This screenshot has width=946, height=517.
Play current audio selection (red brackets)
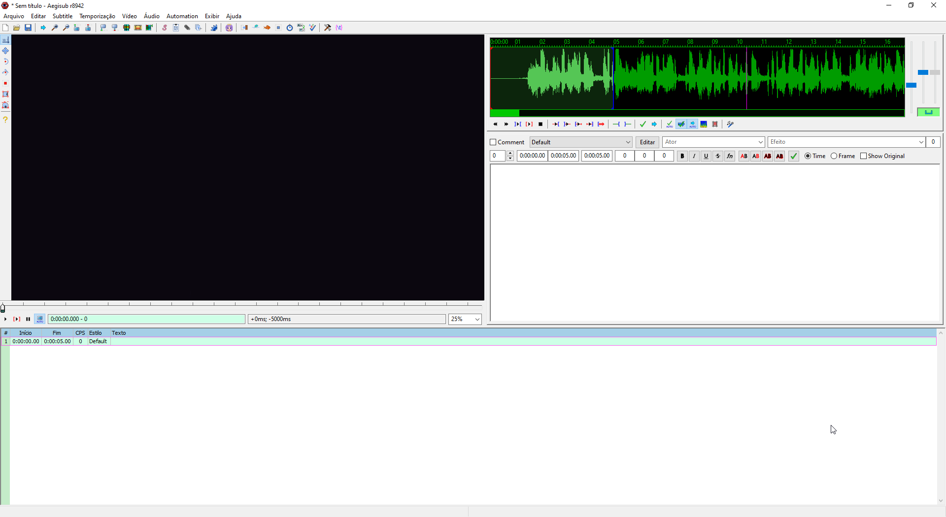pos(529,124)
